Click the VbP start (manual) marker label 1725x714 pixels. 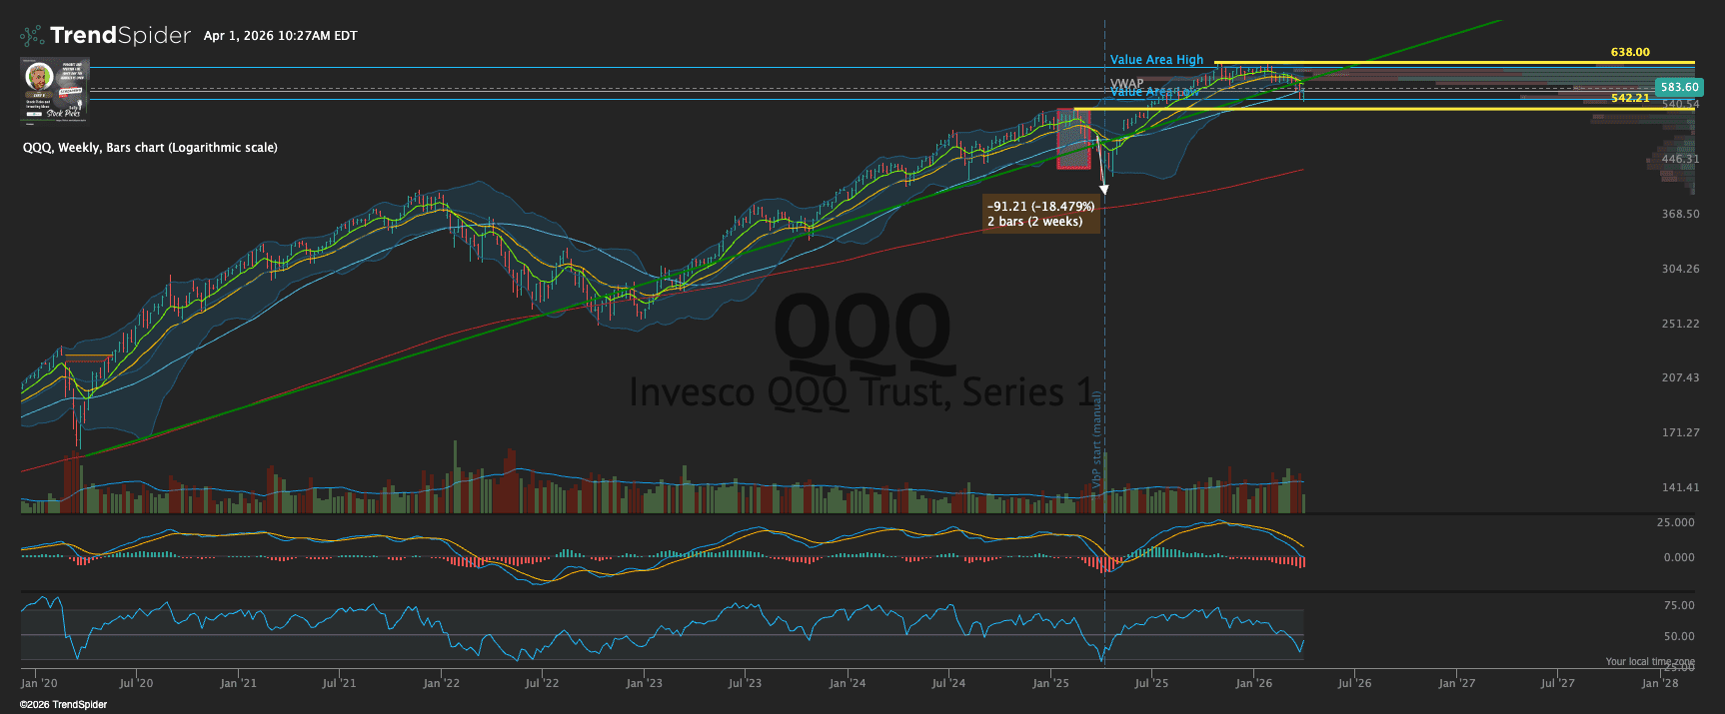point(1096,439)
